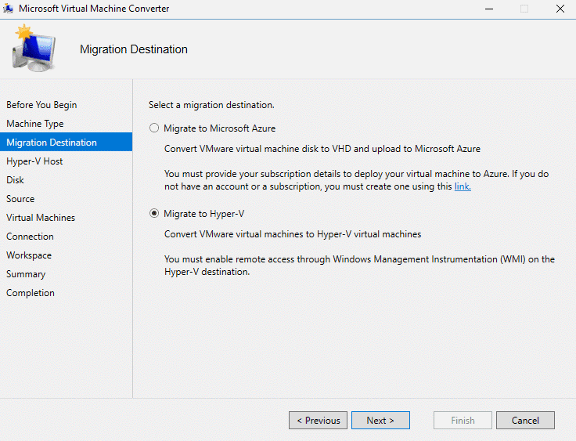Image resolution: width=576 pixels, height=441 pixels.
Task: Open the Disk step
Action: click(15, 180)
